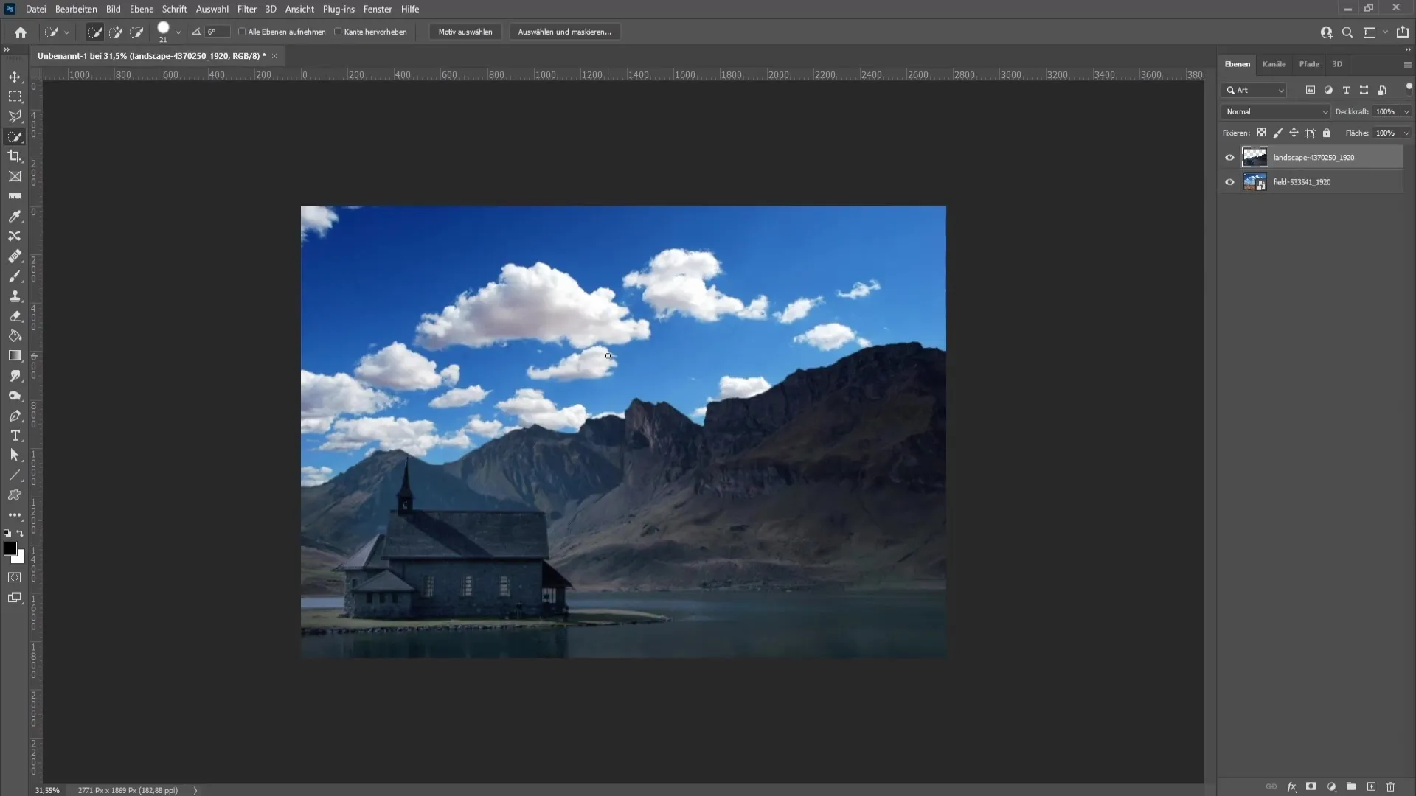1416x796 pixels.
Task: Enable Kante hervorheben checkbox
Action: coord(338,32)
